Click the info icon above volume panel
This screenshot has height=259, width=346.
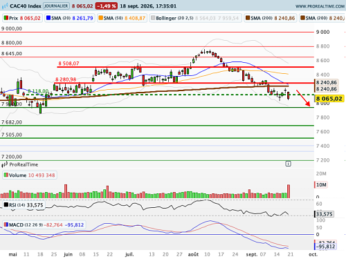click(x=288, y=164)
